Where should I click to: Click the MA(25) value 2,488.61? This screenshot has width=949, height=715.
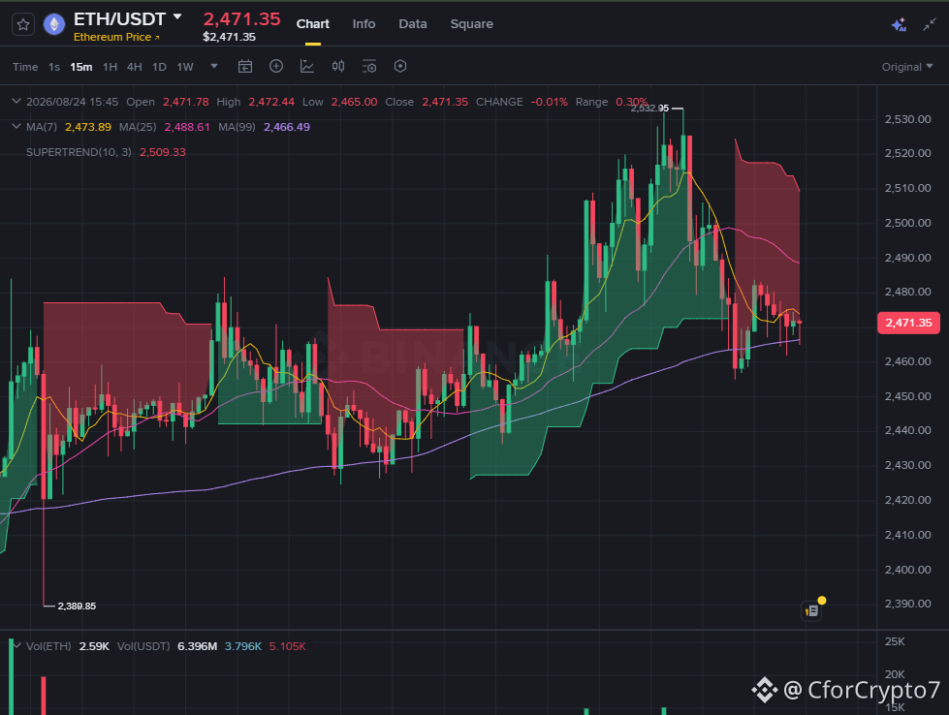coord(187,127)
